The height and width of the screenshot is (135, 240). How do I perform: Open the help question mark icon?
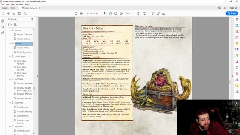(220, 8)
